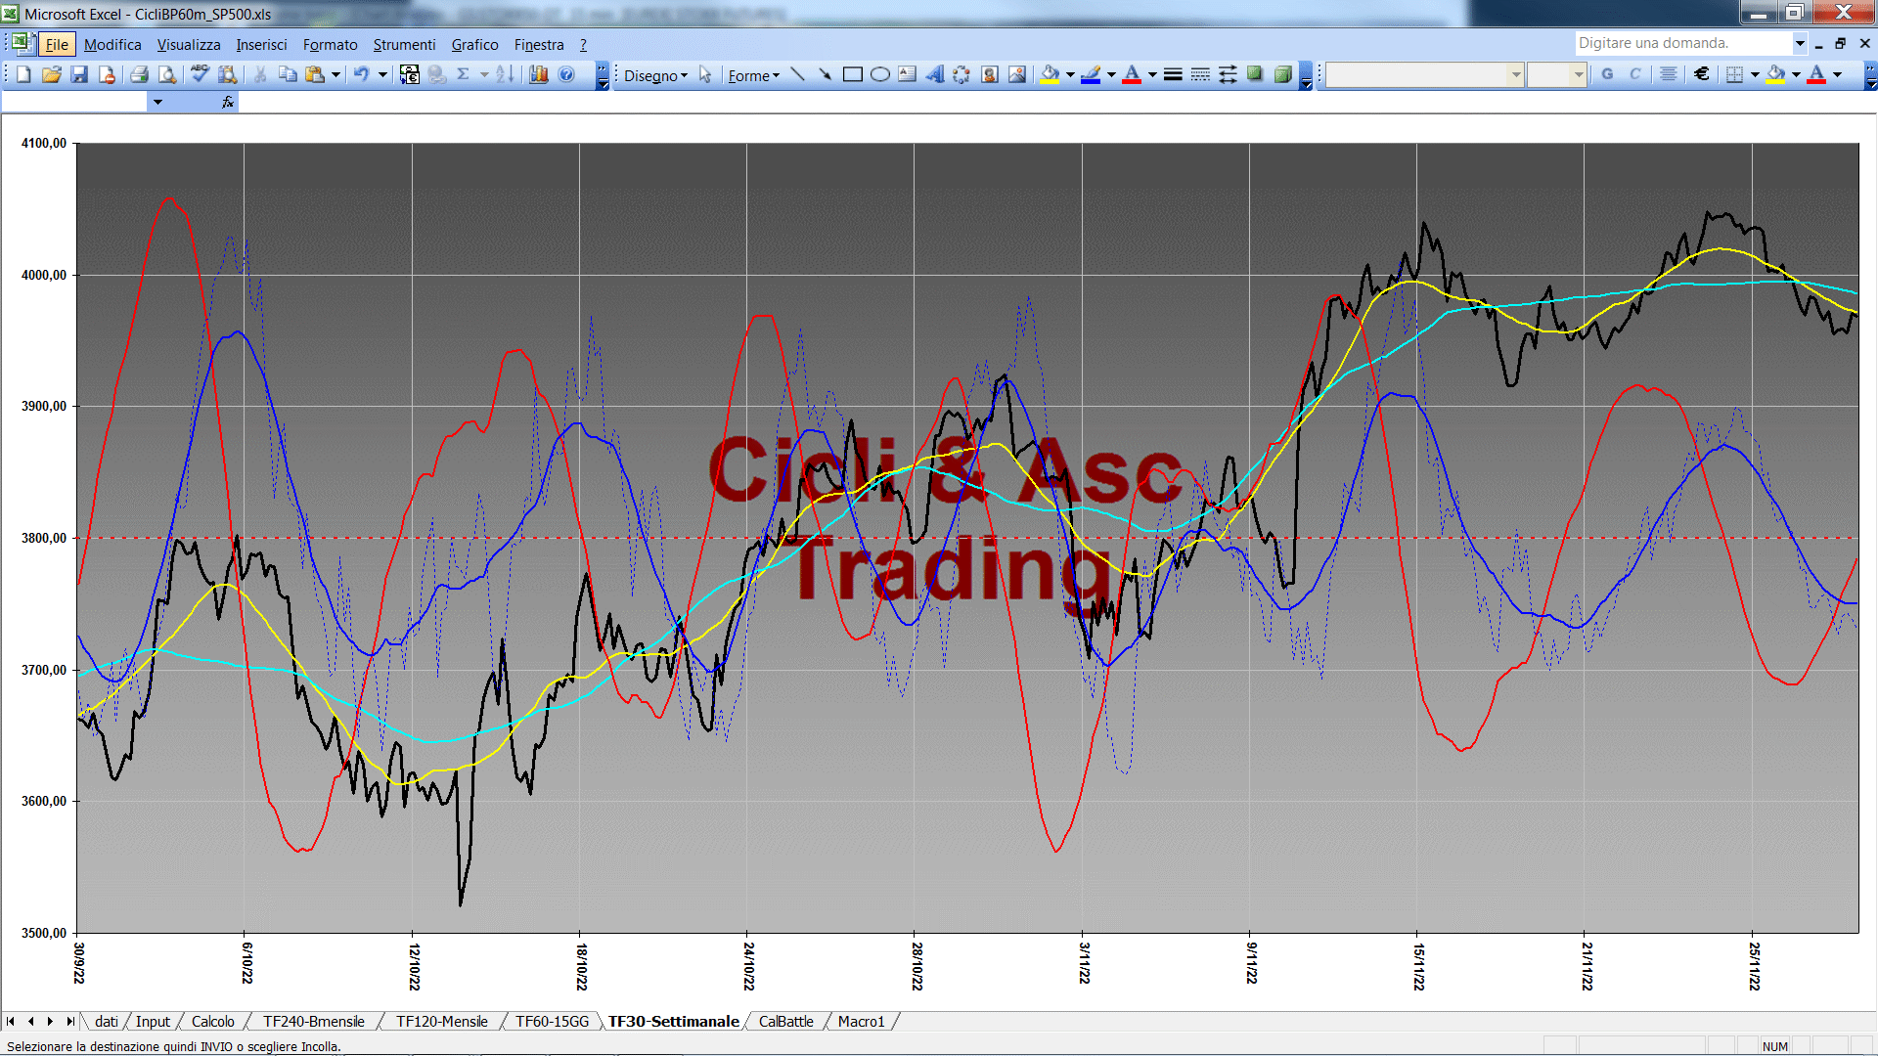Click the Print icon
1878x1056 pixels.
tap(139, 74)
